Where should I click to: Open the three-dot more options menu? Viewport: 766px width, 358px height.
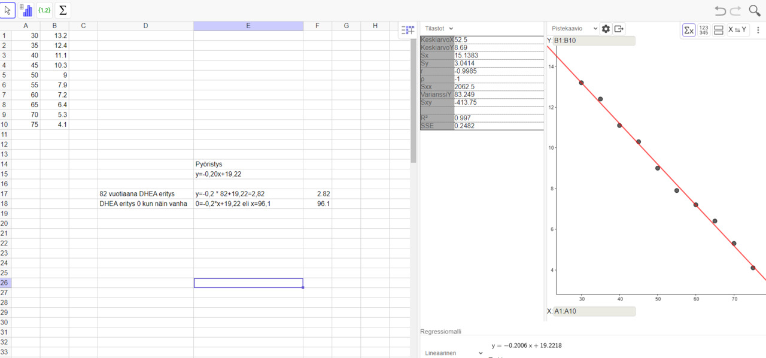click(x=759, y=29)
